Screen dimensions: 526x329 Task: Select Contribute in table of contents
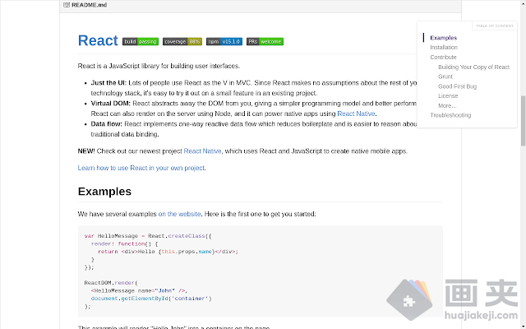tap(443, 58)
